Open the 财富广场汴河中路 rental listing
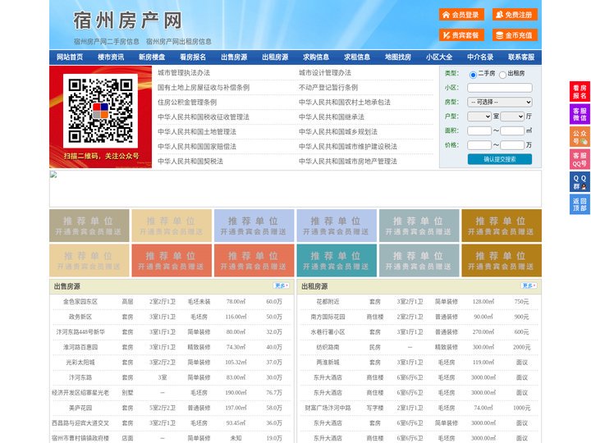This screenshot has width=591, height=443. click(328, 408)
